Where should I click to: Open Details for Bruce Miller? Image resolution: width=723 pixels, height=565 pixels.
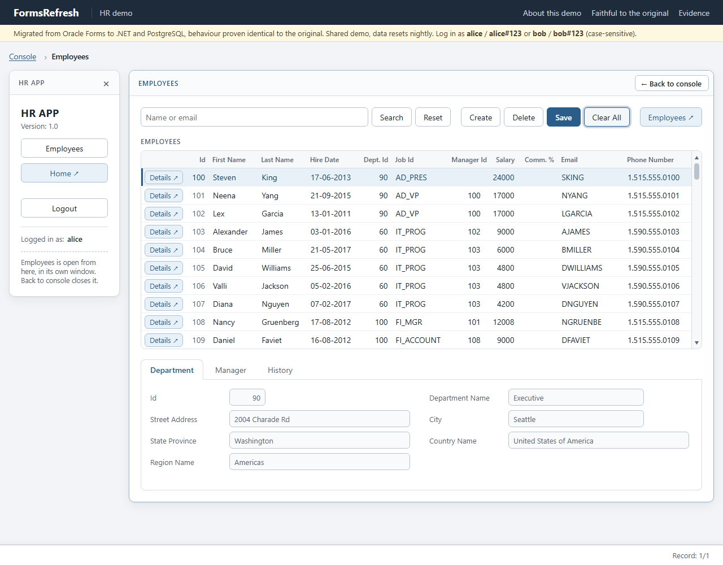pos(164,250)
